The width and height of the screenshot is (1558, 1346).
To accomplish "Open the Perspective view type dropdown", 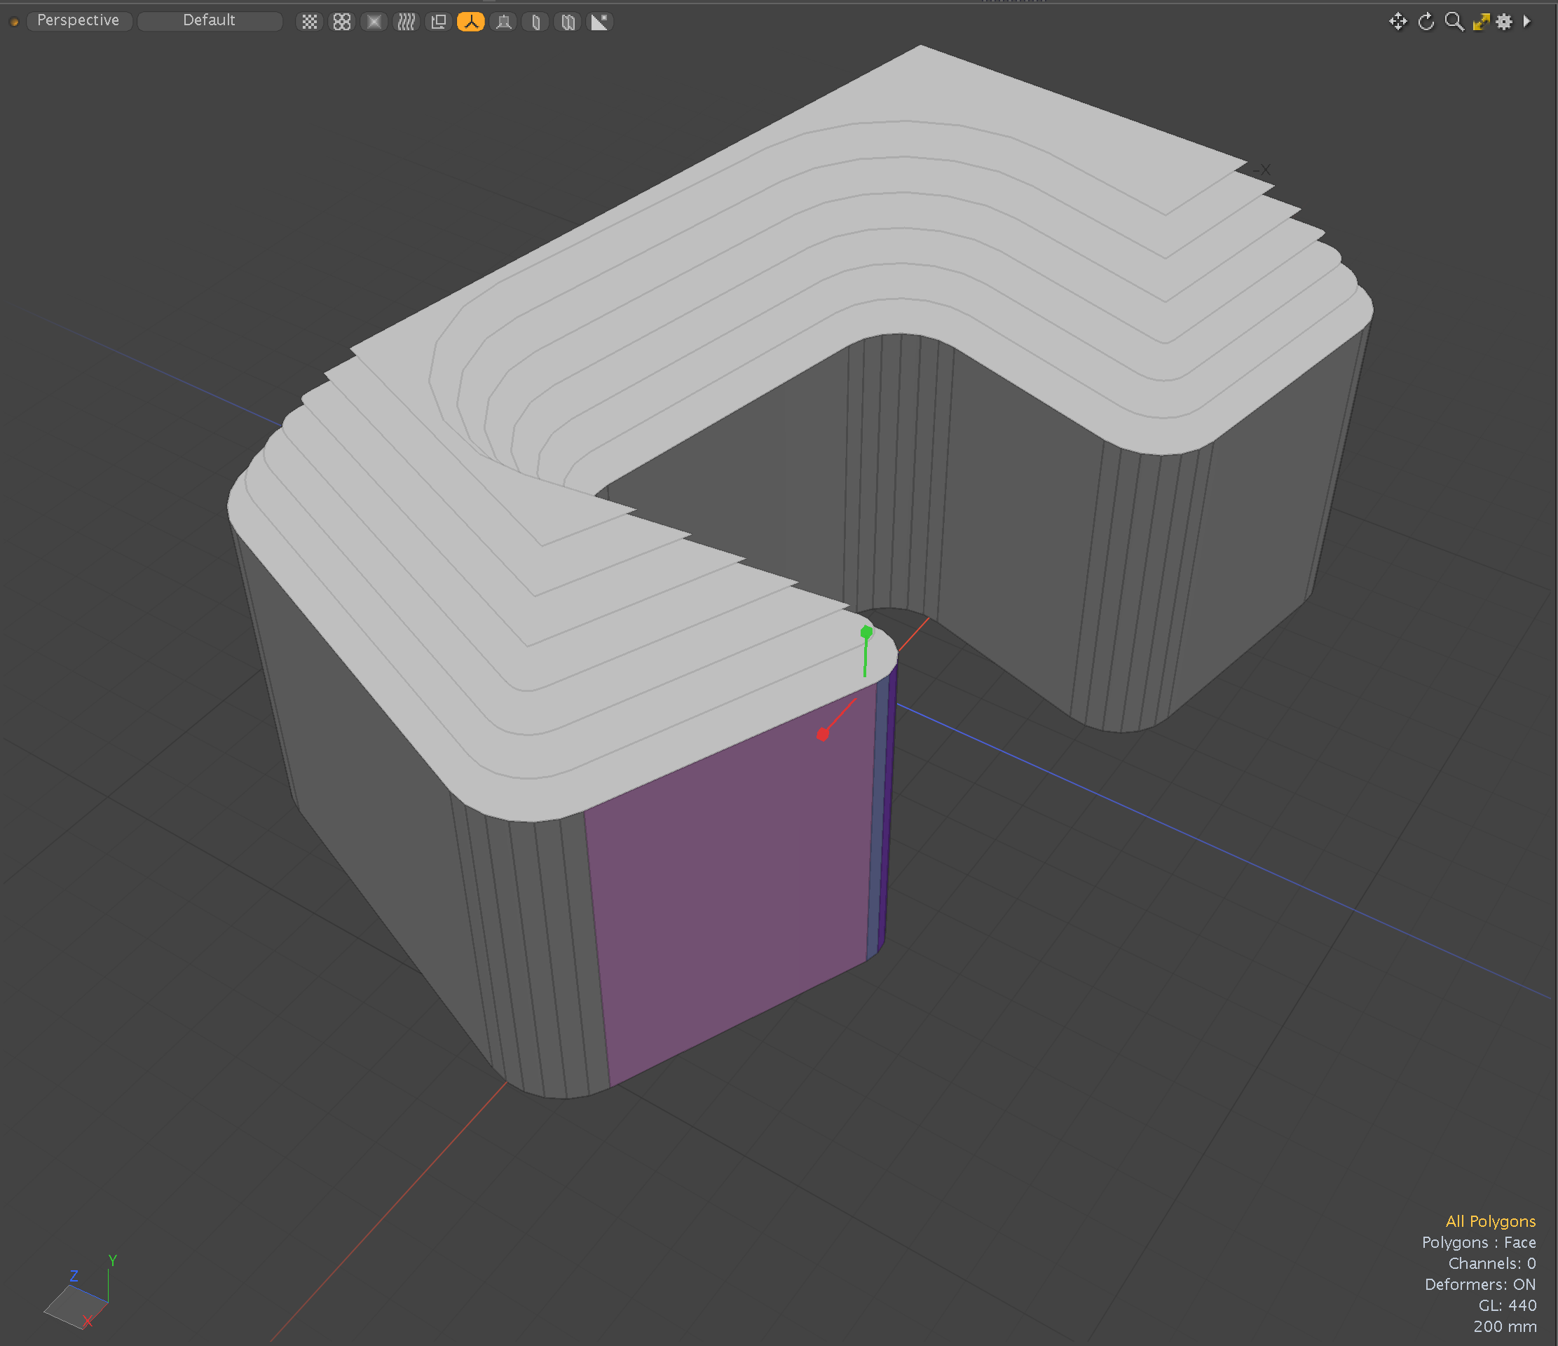I will [78, 20].
